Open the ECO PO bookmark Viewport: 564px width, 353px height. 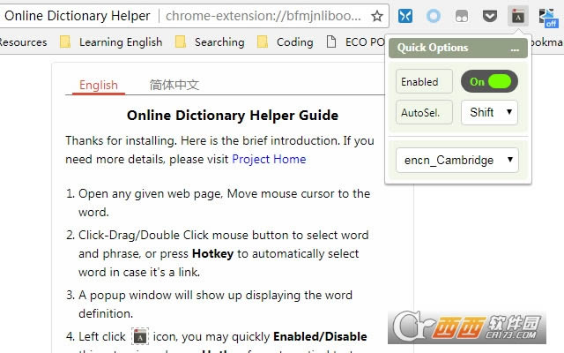coord(355,42)
